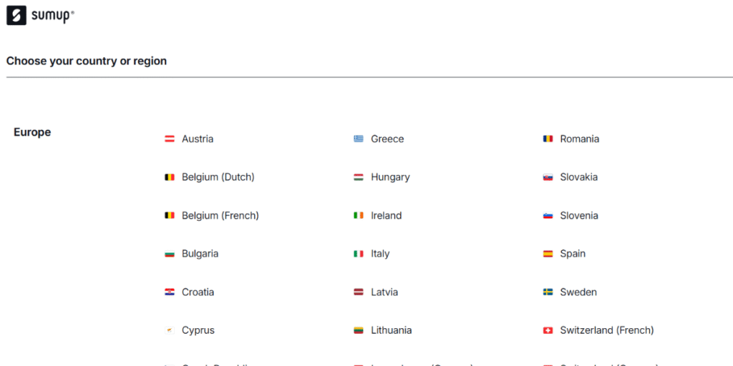Click the Sweden flag icon
This screenshot has height=366, width=733.
[x=548, y=292]
